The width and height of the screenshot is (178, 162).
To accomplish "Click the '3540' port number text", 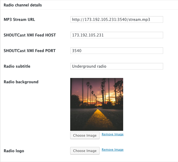I will pyautogui.click(x=77, y=51).
